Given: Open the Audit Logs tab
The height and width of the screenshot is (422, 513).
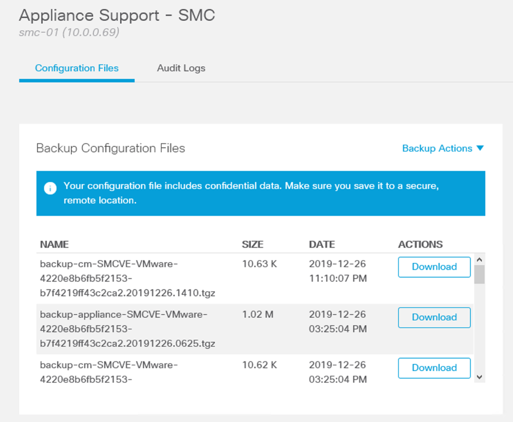Looking at the screenshot, I should (181, 68).
